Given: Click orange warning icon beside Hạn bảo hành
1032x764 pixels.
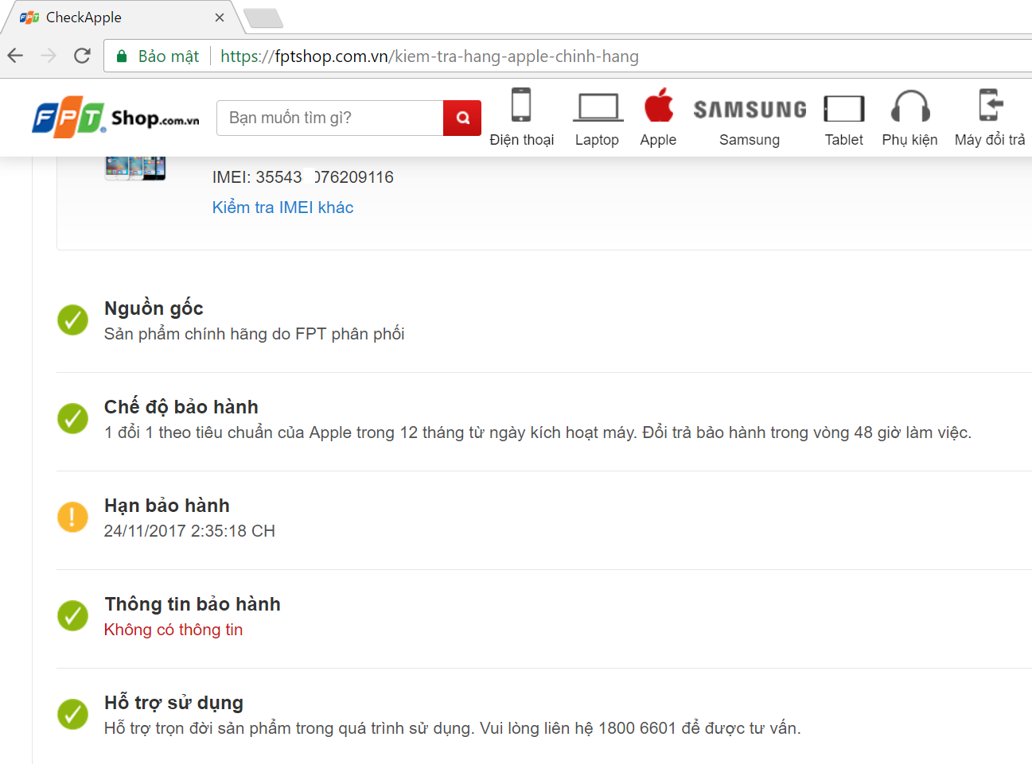Looking at the screenshot, I should pyautogui.click(x=72, y=517).
